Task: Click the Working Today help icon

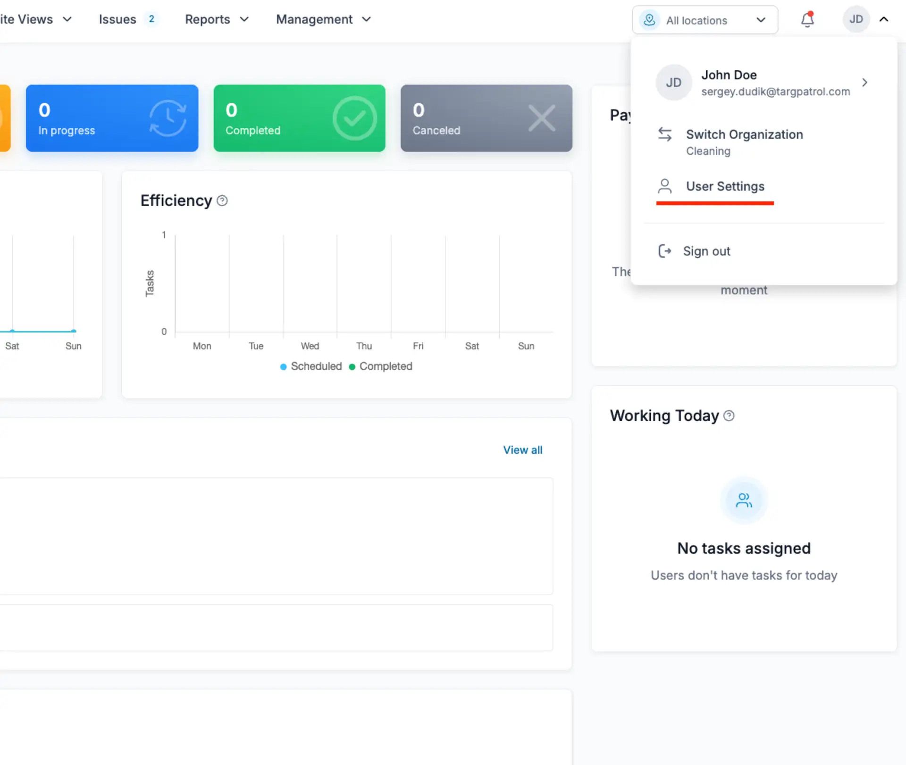Action: click(729, 416)
